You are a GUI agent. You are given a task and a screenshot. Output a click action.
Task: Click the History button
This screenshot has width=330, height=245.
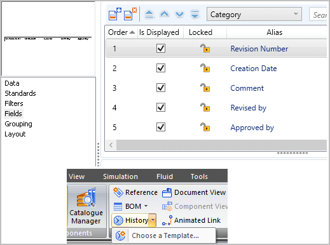pos(130,220)
